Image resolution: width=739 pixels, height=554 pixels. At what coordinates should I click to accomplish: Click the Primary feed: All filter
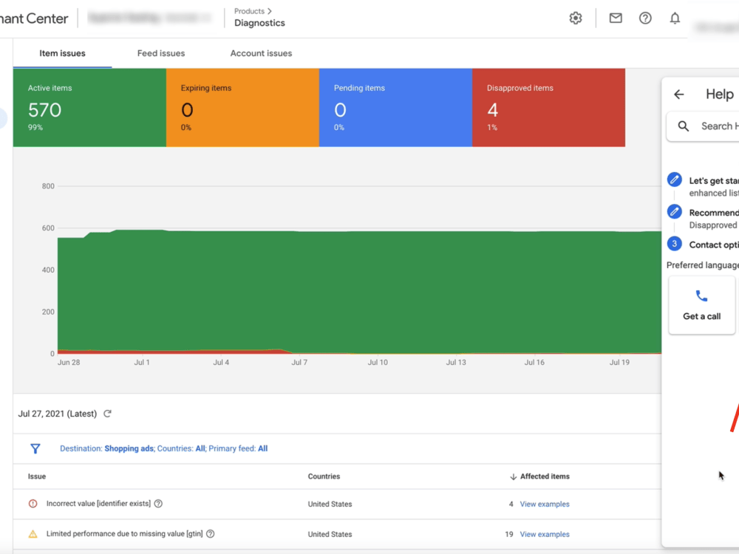tap(238, 448)
